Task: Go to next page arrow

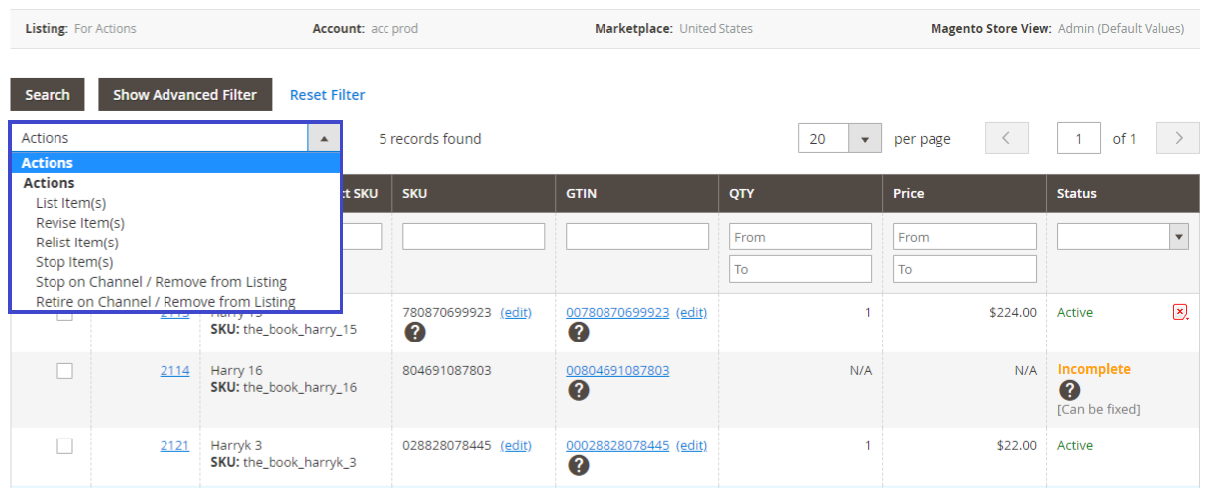Action: click(x=1179, y=139)
